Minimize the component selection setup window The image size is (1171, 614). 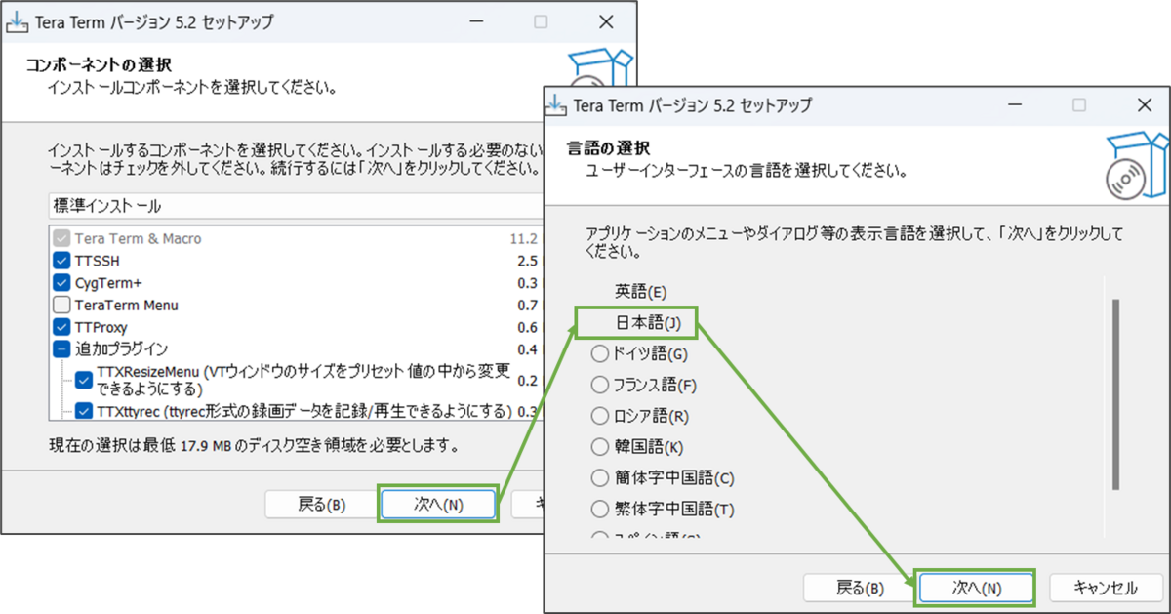(474, 21)
